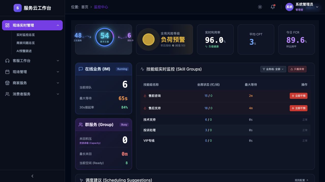325x182 pixels.
Task: Click the Busy status badge
Action: coord(124,125)
